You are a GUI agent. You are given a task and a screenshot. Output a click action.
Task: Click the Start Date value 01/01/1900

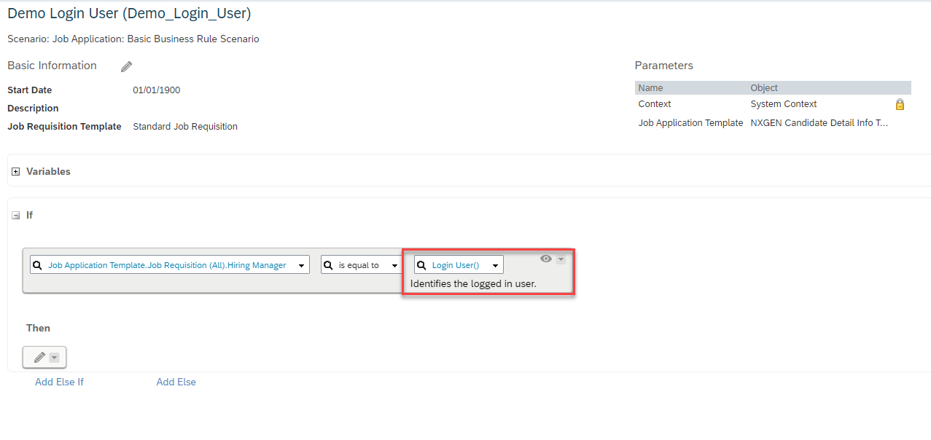tap(157, 90)
